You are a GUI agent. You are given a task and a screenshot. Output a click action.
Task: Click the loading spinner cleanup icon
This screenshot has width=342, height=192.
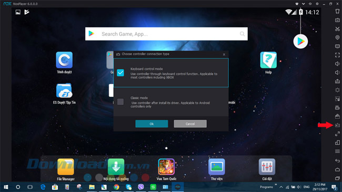337,90
